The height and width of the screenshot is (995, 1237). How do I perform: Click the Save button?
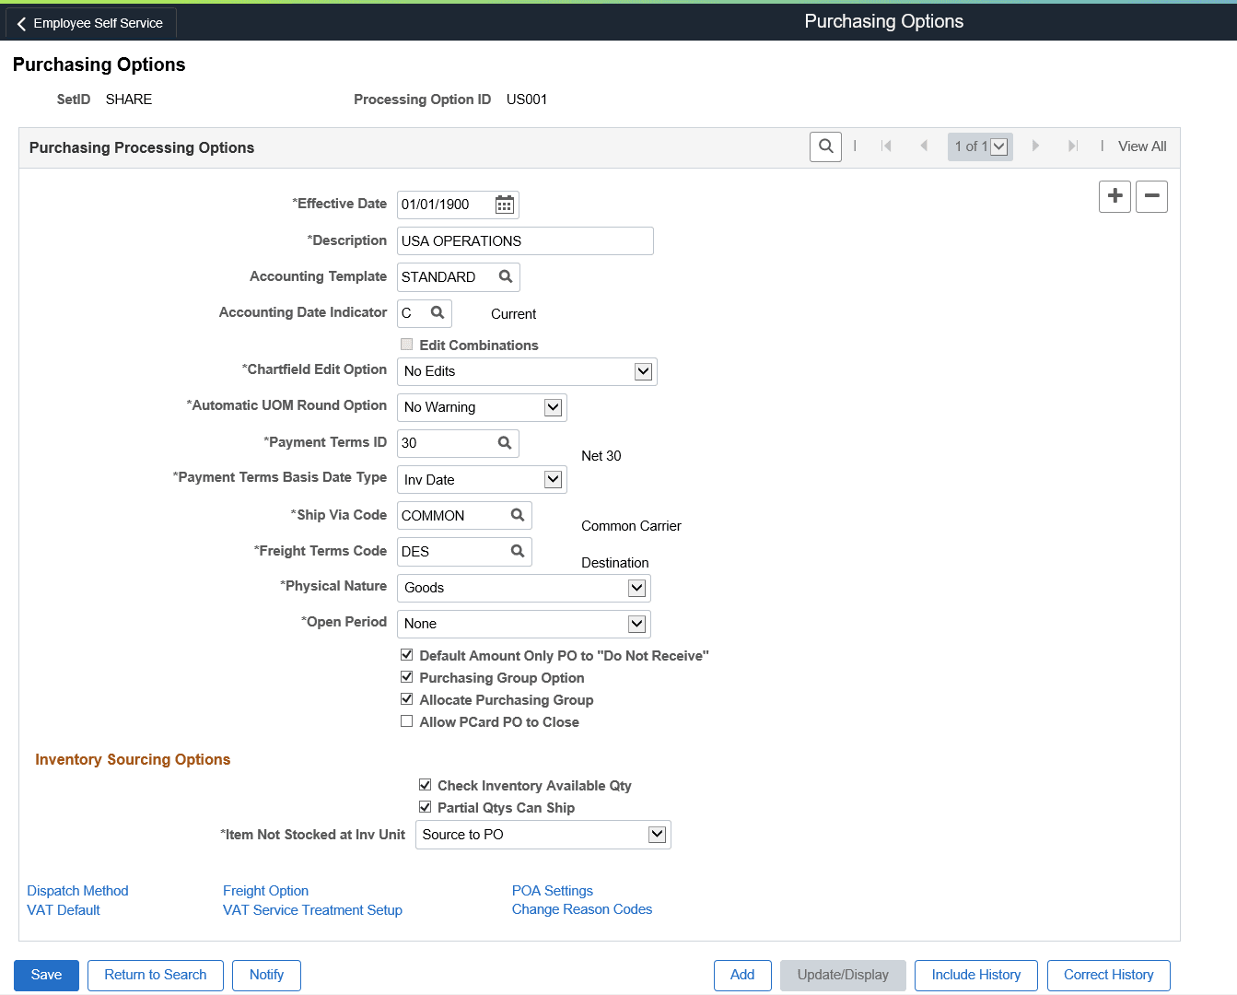46,975
